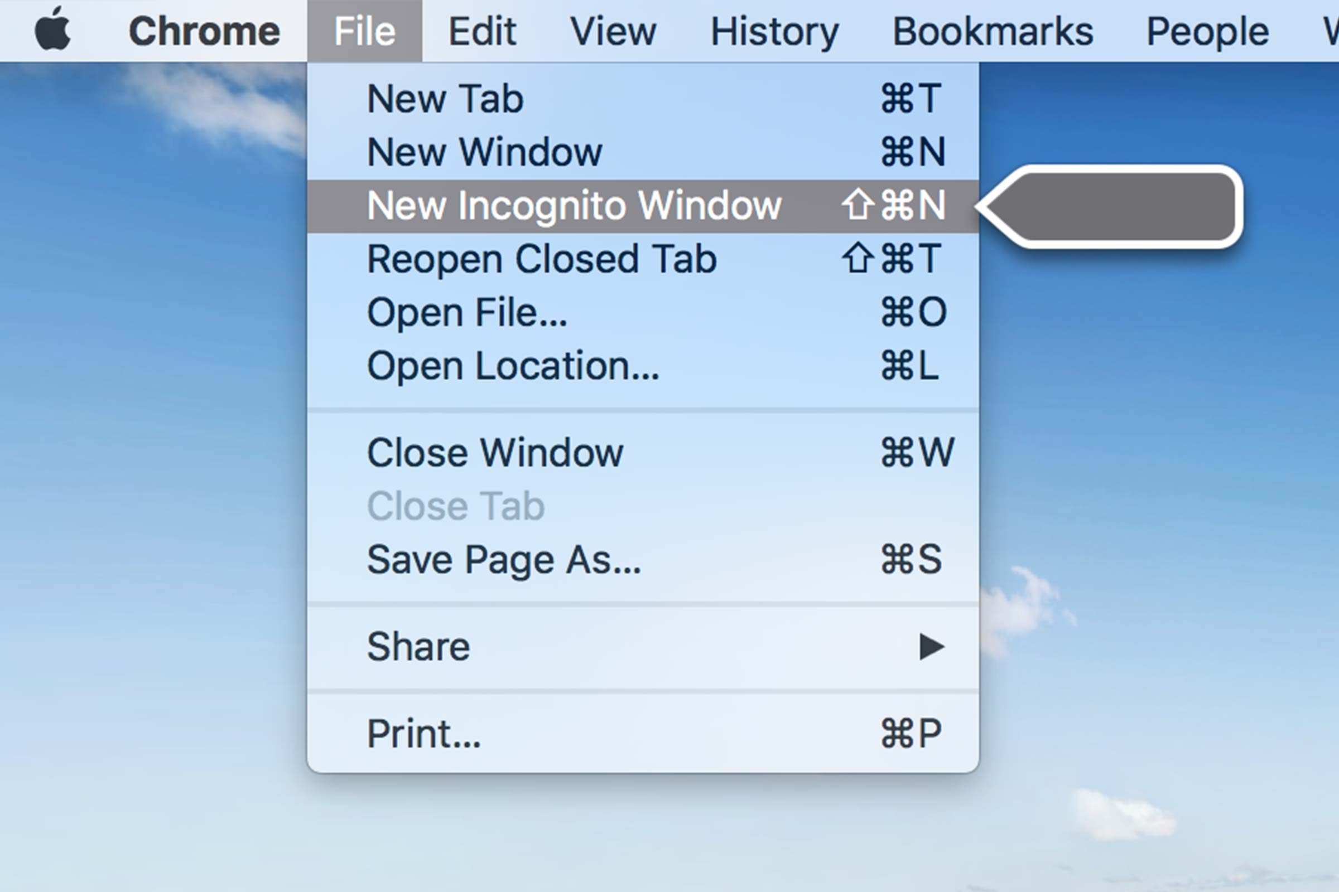Open the Chrome application menu
Image resolution: width=1339 pixels, height=892 pixels.
pos(204,31)
